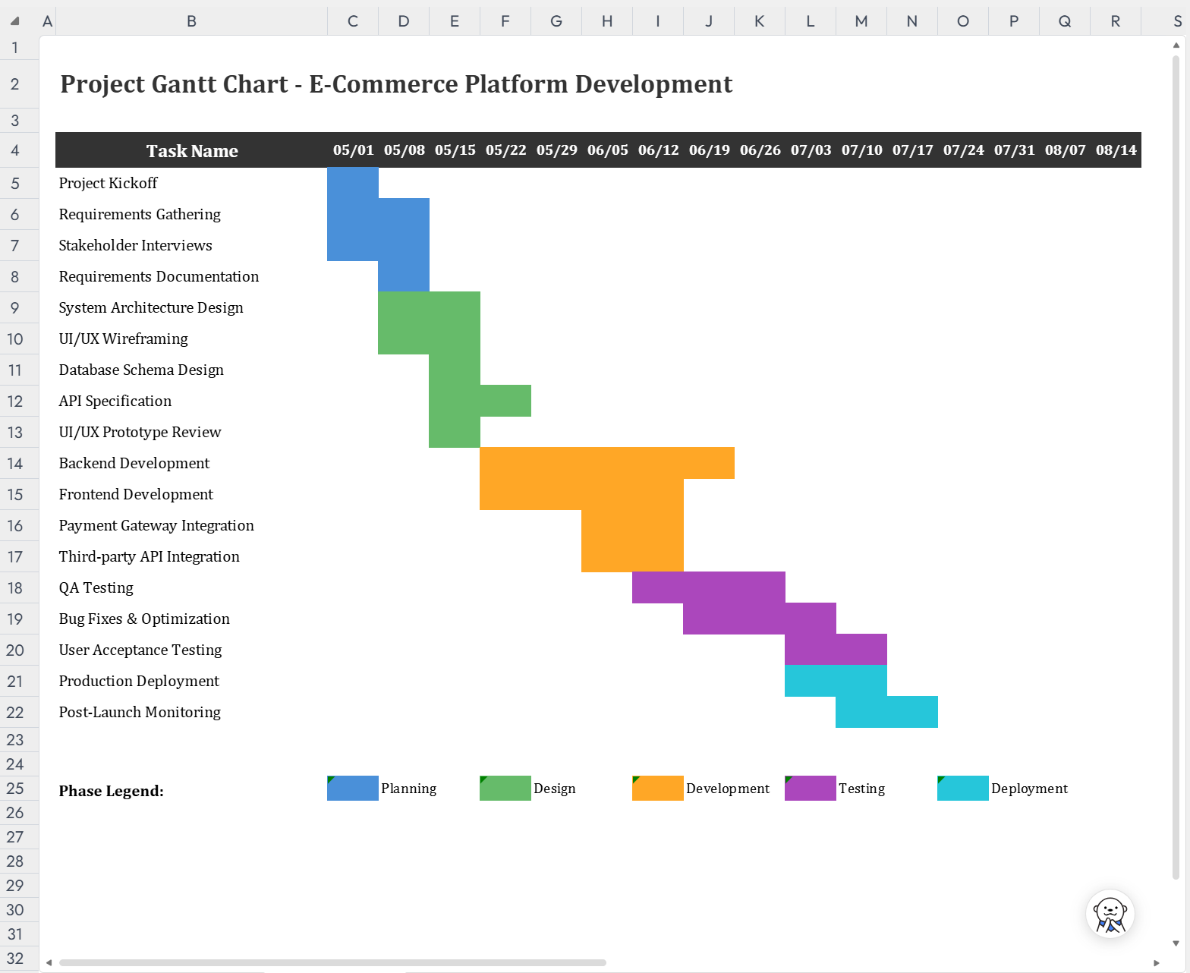Click the Task Name header cell
This screenshot has width=1190, height=973.
[191, 150]
